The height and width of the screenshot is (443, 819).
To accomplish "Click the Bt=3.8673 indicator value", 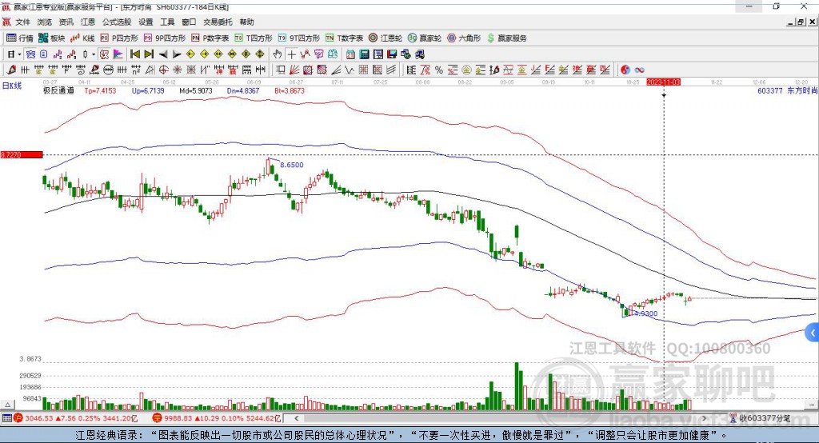I will point(290,90).
